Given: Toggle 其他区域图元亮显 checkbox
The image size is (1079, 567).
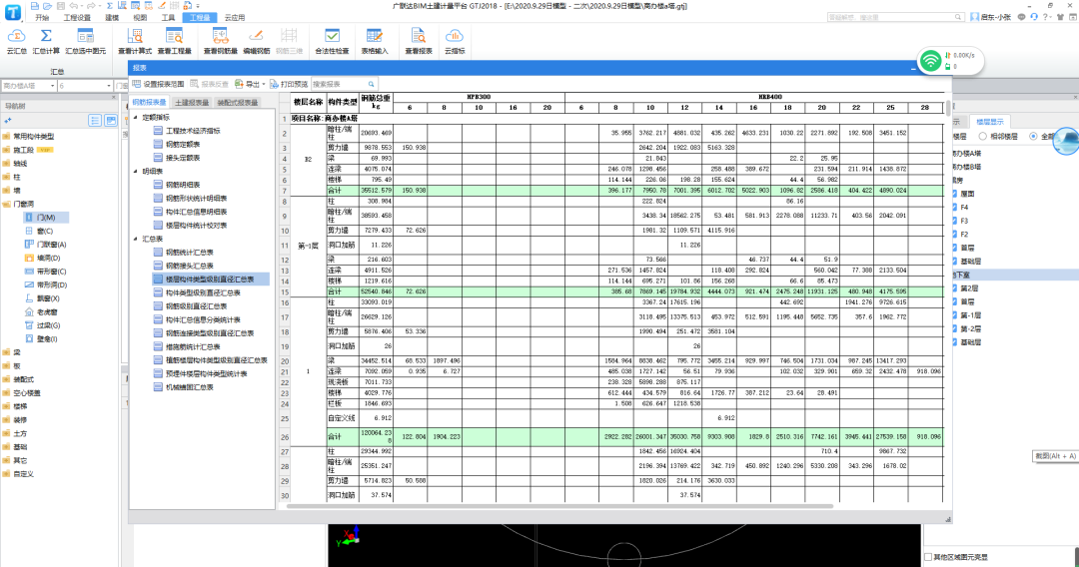Looking at the screenshot, I should pos(927,557).
